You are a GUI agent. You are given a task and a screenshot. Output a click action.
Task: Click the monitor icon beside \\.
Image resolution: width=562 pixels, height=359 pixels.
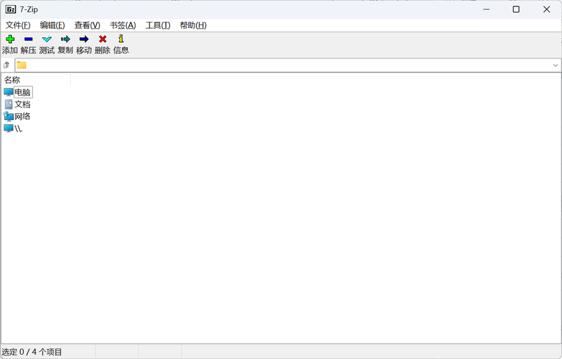8,129
